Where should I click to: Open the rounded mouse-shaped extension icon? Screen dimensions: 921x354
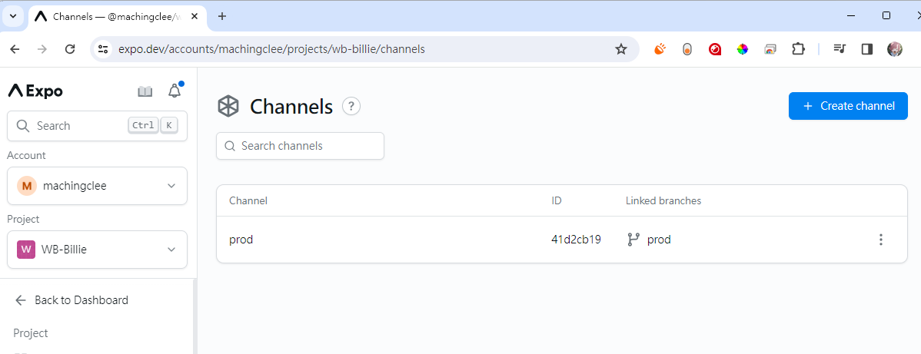(x=687, y=49)
